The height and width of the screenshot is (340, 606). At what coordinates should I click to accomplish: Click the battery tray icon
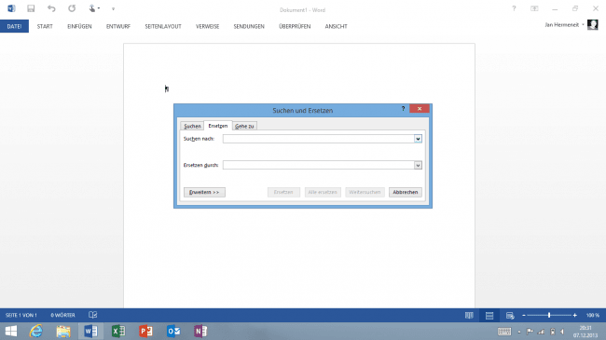click(553, 332)
